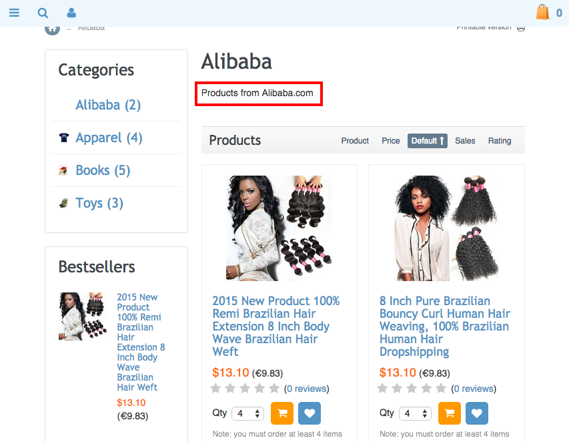Add first hair product to cart
Screen dimensions: 569x442
[x=282, y=413]
